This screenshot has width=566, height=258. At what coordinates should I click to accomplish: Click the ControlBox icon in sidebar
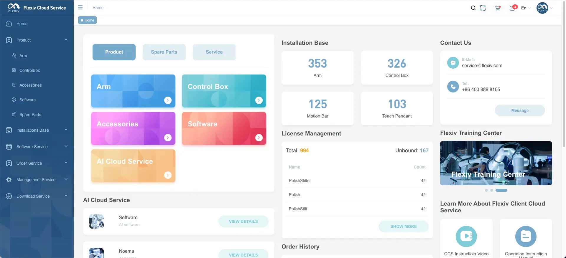(x=14, y=70)
